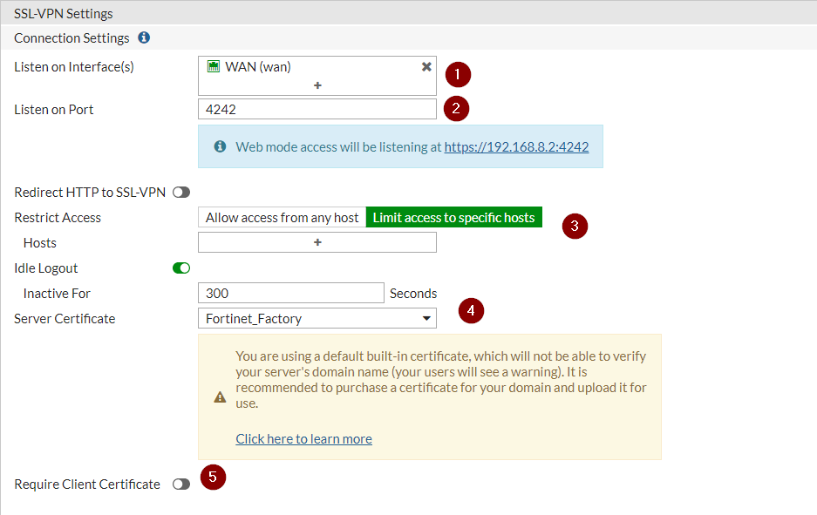
Task: Turn on Require Client Certificate
Action: pyautogui.click(x=181, y=485)
